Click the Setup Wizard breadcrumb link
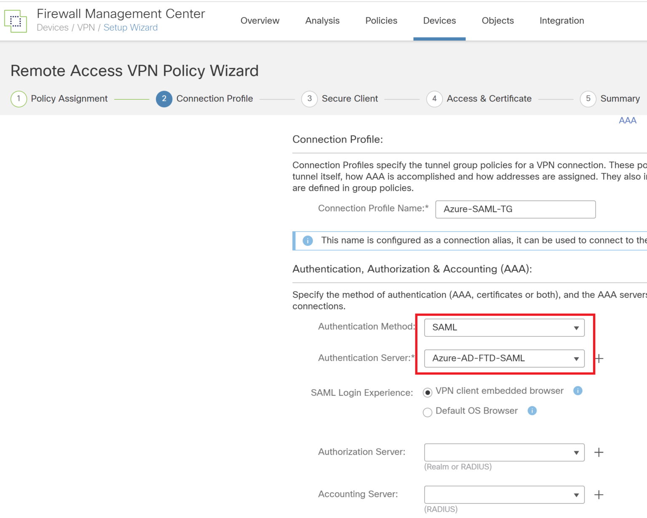The width and height of the screenshot is (647, 518). (131, 27)
